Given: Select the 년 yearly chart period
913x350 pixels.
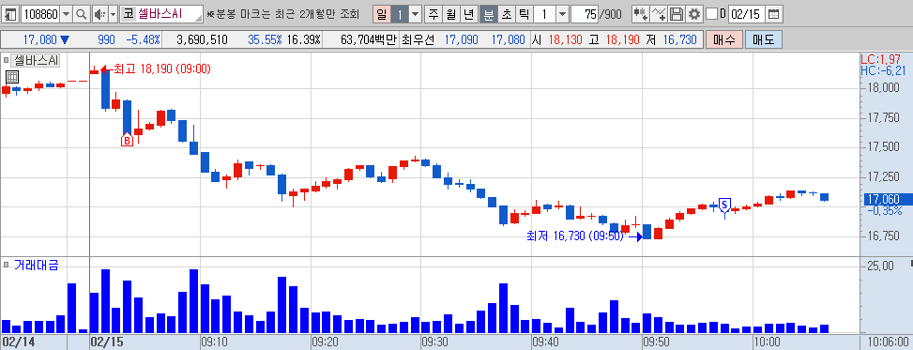Looking at the screenshot, I should [469, 14].
